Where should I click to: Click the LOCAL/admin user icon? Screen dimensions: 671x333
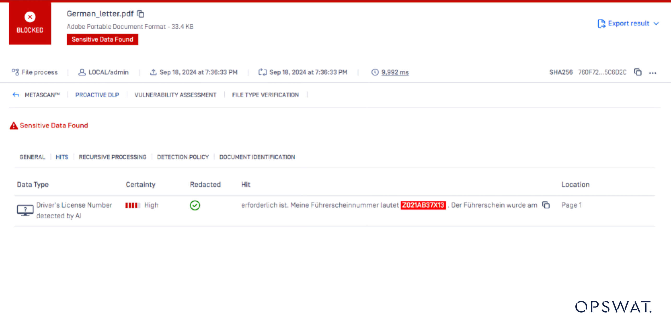(82, 72)
